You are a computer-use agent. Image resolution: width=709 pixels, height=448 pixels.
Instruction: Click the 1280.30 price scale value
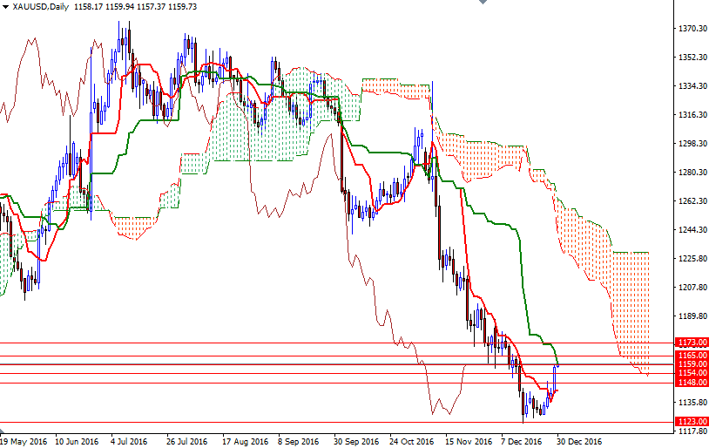point(692,173)
